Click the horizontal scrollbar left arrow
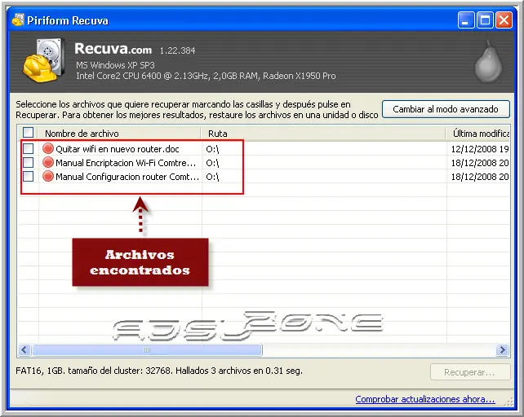Viewport: 524px width, 417px height. [24, 350]
